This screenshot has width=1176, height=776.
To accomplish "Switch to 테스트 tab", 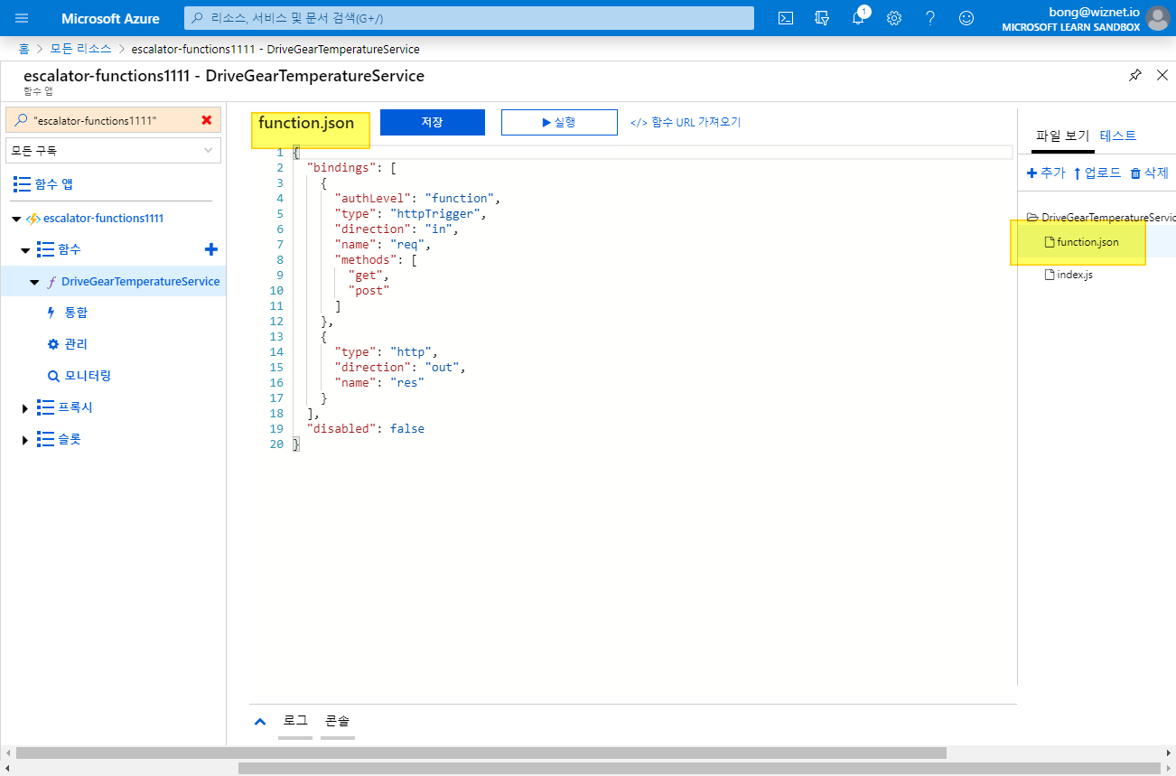I will [x=1118, y=136].
